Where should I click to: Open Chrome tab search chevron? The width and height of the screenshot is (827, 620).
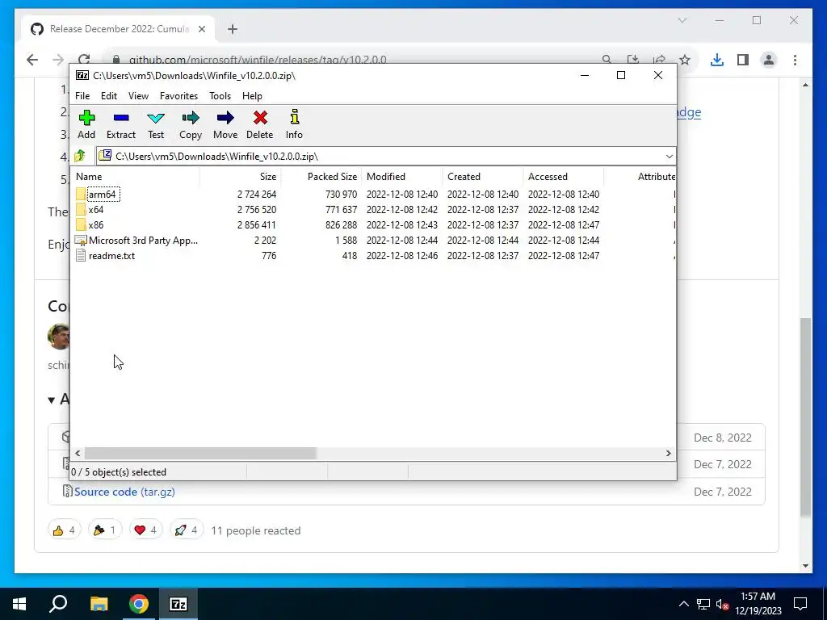[x=682, y=20]
